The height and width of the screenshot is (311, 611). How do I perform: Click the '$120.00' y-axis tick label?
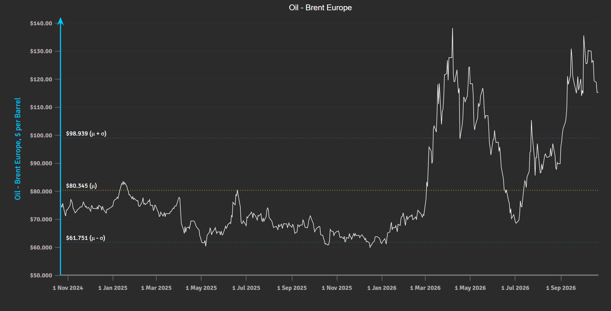[x=41, y=79]
